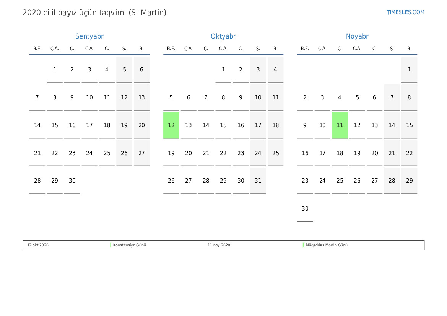Viewport: 447px width, 316px height.
Task: Select 30 in Noyabr calendar
Action: pyautogui.click(x=305, y=209)
